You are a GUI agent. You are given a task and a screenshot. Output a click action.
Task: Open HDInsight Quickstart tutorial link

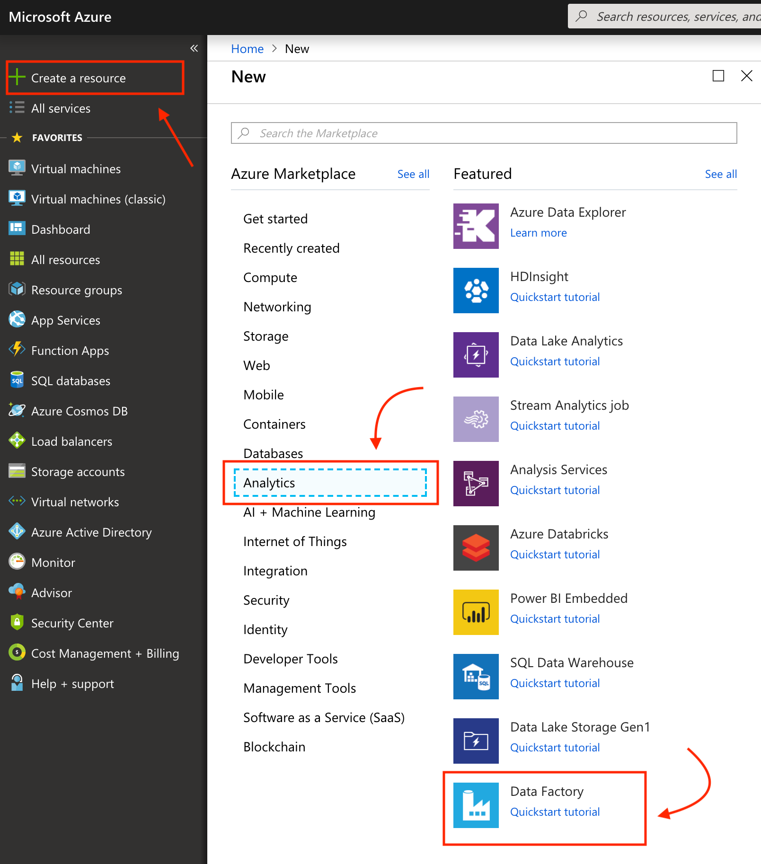point(555,297)
